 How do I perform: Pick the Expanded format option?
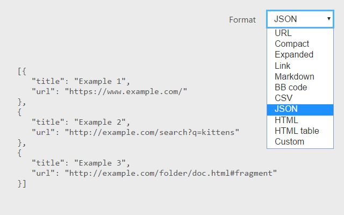pyautogui.click(x=294, y=54)
